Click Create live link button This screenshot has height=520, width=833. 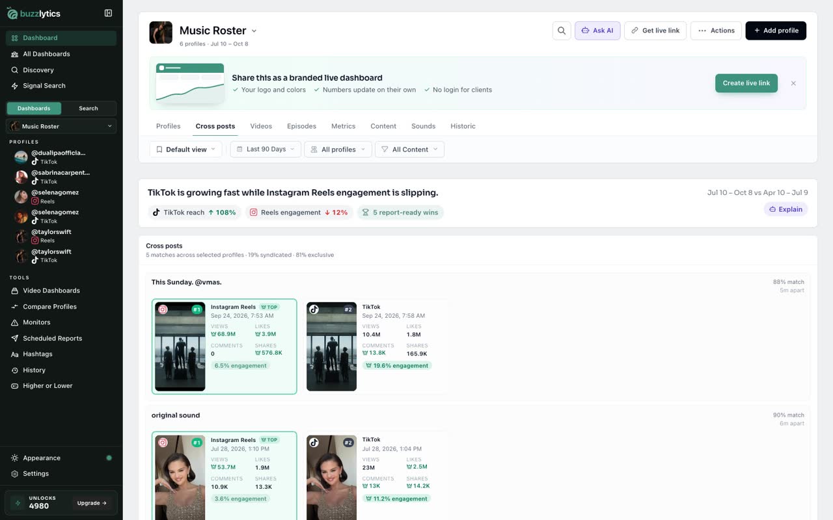pos(746,83)
